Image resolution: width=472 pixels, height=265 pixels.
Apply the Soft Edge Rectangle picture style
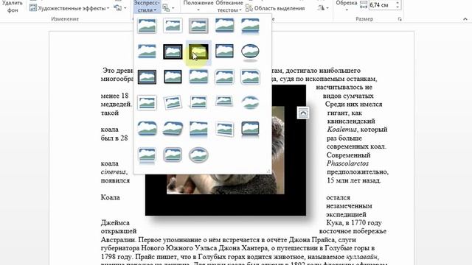(x=147, y=52)
